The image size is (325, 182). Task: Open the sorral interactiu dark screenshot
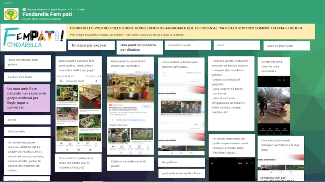point(232,169)
